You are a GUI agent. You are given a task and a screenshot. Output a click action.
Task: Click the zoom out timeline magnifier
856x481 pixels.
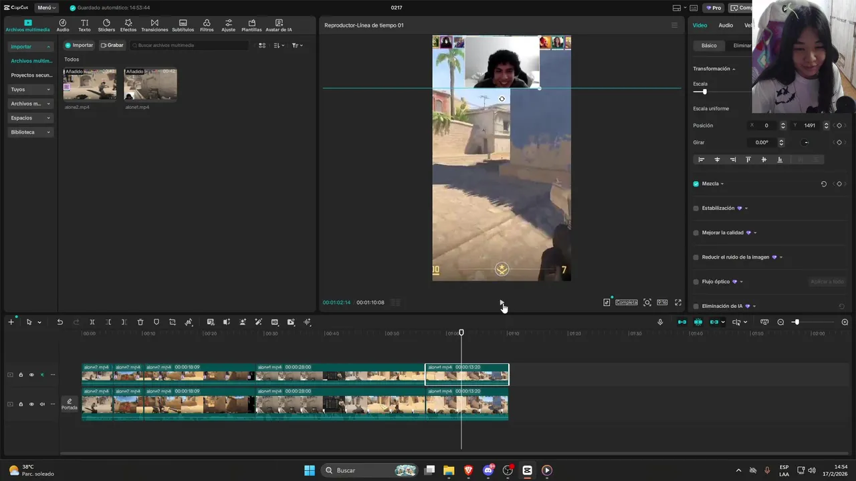pyautogui.click(x=780, y=322)
